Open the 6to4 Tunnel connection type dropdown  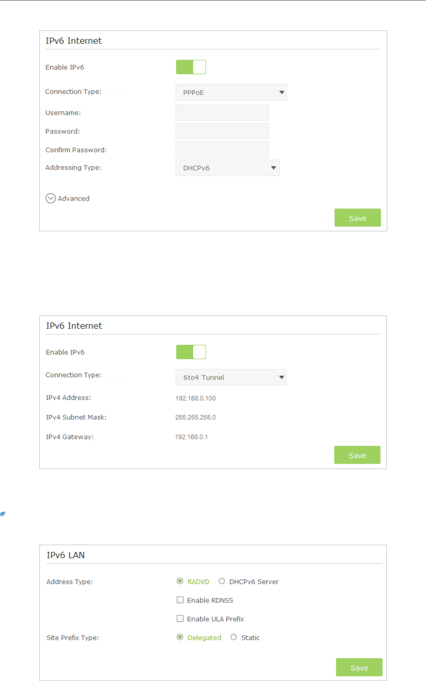click(x=231, y=377)
